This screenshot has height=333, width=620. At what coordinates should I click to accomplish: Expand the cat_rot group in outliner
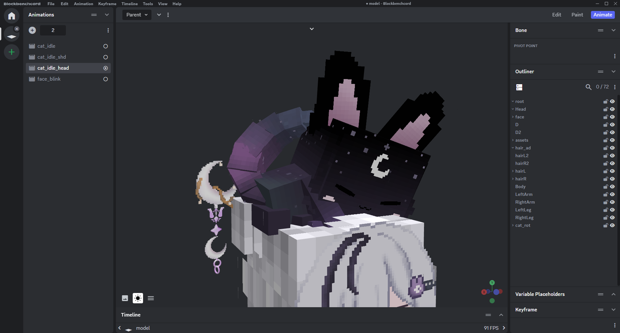coord(513,226)
